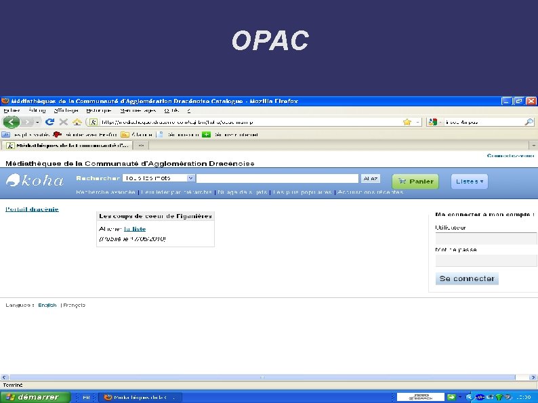
Task: Click the site favicon in the address bar
Action: [93, 122]
